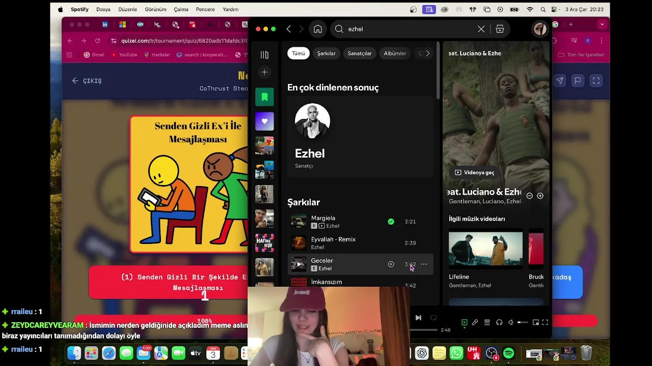Select the Sanatçılar filter chip
The height and width of the screenshot is (366, 652).
(360, 53)
